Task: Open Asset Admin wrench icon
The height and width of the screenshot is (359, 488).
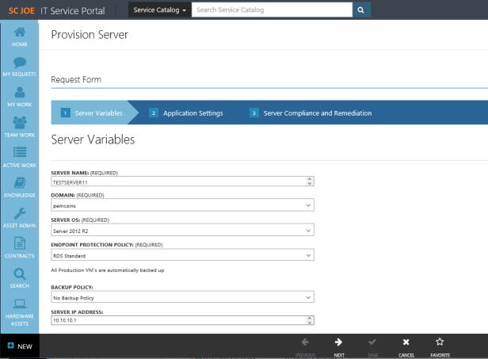Action: (20, 215)
